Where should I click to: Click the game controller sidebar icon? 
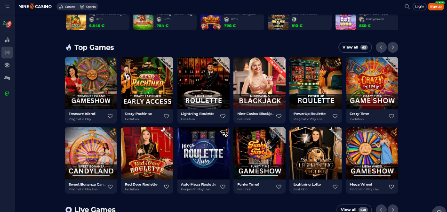[7, 78]
